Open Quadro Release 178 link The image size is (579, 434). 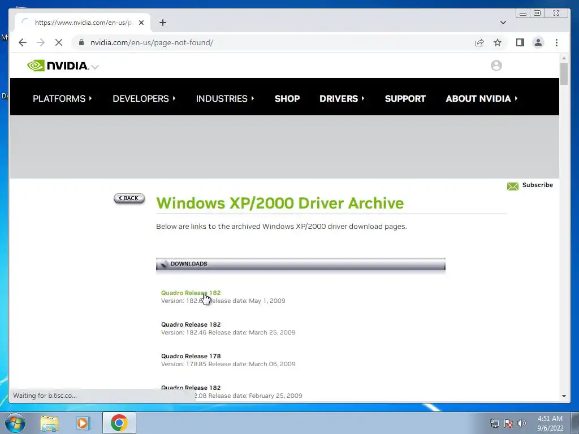pos(191,356)
